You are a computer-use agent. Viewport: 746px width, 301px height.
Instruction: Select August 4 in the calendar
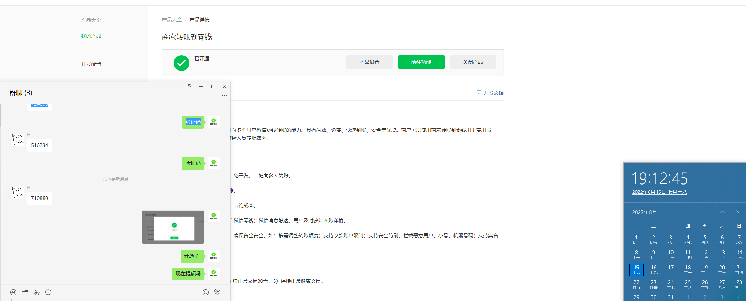[687, 240]
